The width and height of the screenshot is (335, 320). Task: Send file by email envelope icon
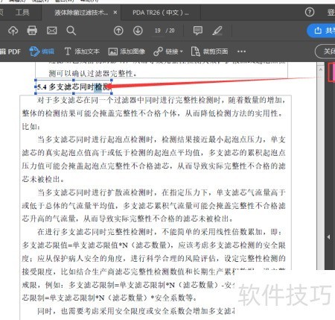coord(51,31)
